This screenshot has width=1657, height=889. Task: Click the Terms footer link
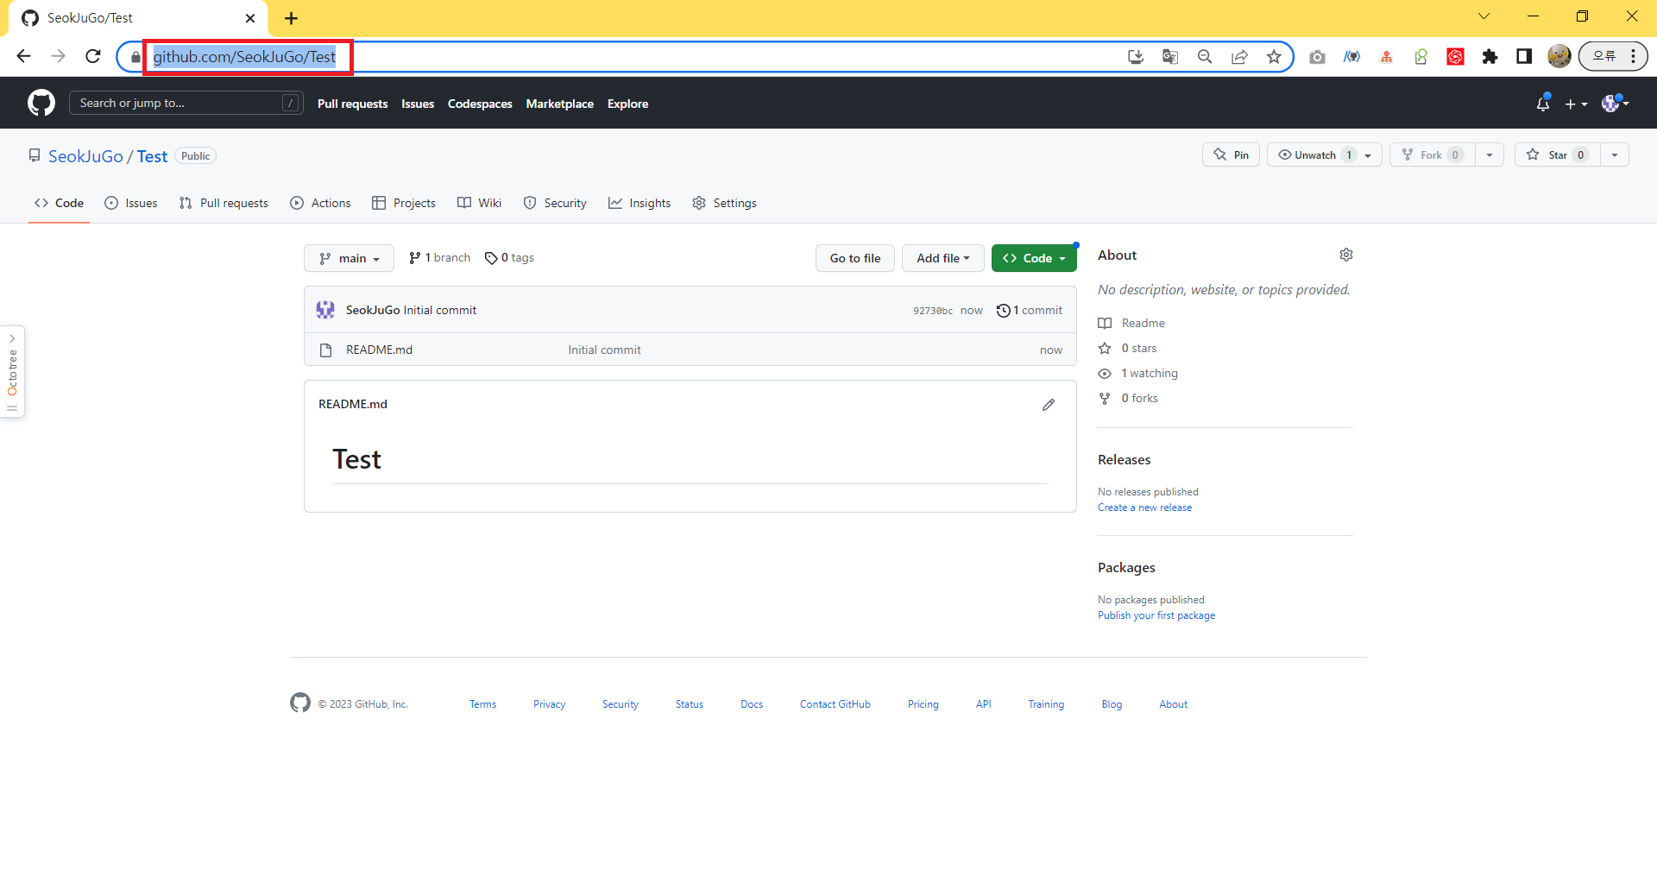coord(482,704)
